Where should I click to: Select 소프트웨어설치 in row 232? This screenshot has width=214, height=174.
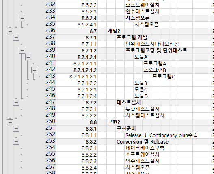tap(143, 5)
